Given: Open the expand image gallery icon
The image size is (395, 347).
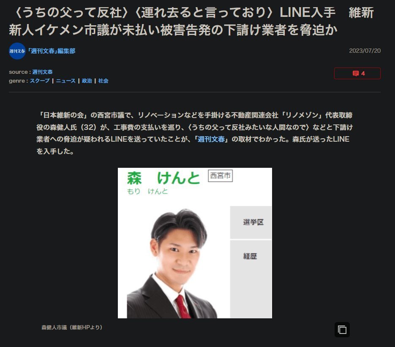Looking at the screenshot, I should pyautogui.click(x=342, y=330).
